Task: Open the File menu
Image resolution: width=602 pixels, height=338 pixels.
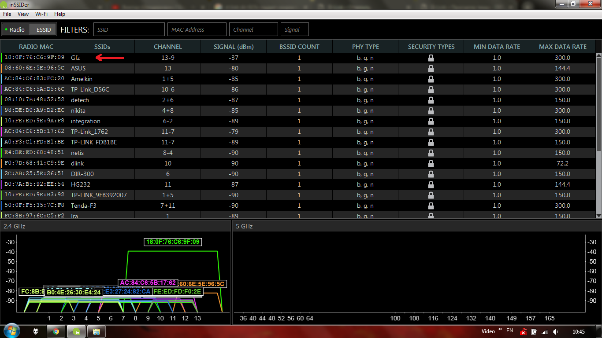Action: [7, 14]
